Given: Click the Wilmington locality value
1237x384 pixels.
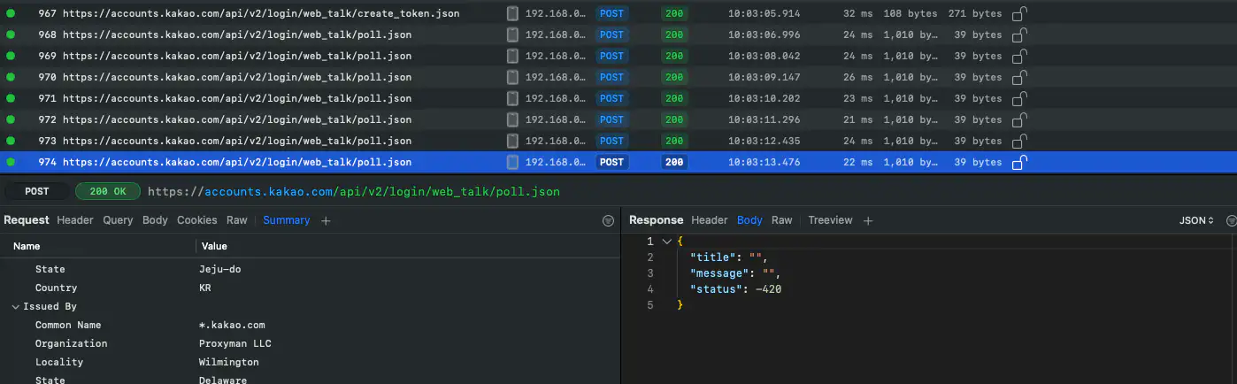Looking at the screenshot, I should click(x=229, y=362).
